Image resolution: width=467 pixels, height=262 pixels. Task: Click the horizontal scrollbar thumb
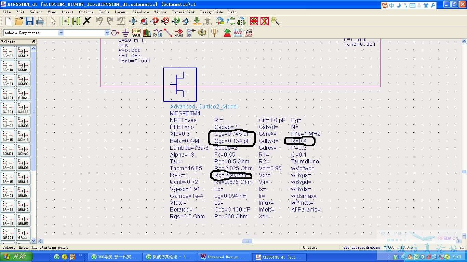[247, 241]
